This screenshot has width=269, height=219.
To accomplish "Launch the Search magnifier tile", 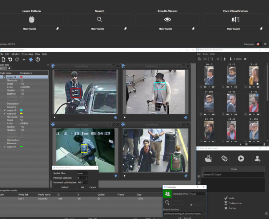I will [x=99, y=20].
